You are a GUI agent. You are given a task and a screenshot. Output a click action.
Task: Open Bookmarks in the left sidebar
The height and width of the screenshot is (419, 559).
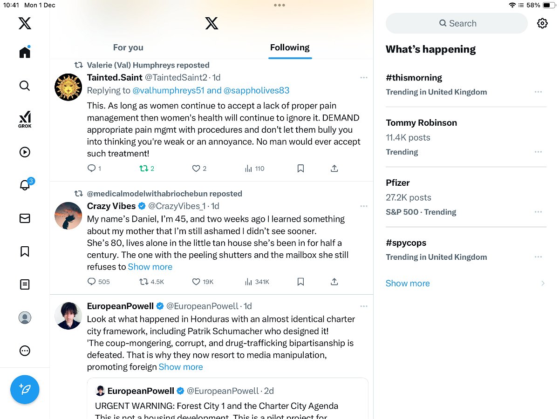pos(25,251)
